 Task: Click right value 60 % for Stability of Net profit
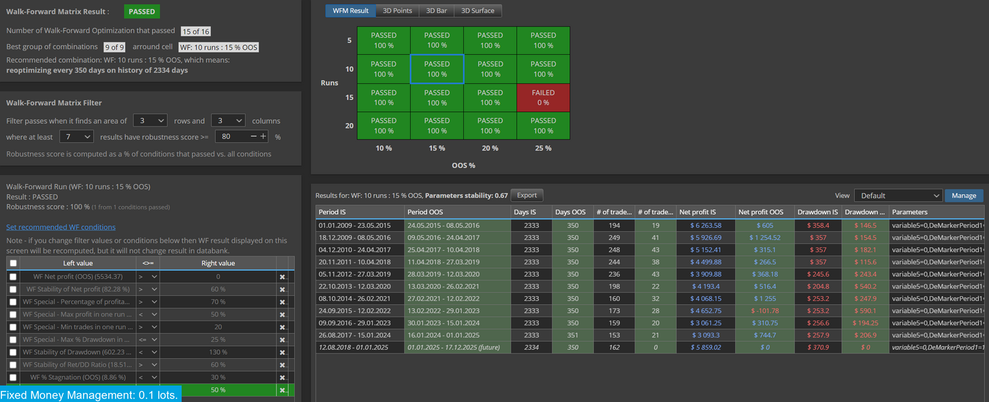[218, 289]
